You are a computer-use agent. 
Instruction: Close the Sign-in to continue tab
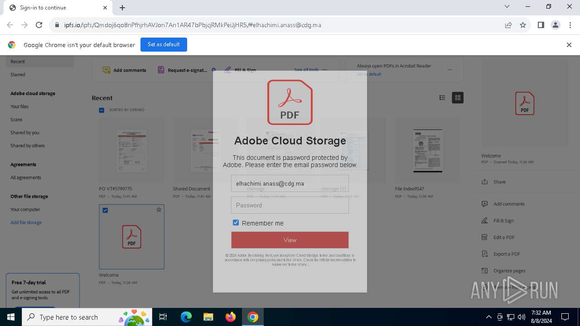pyautogui.click(x=105, y=8)
